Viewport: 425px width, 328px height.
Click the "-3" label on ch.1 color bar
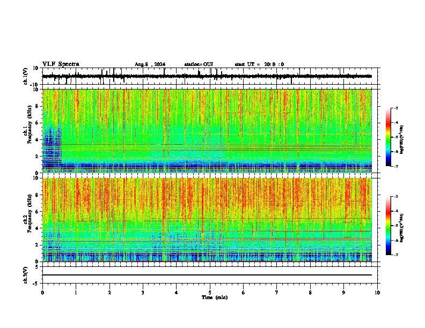click(396, 108)
